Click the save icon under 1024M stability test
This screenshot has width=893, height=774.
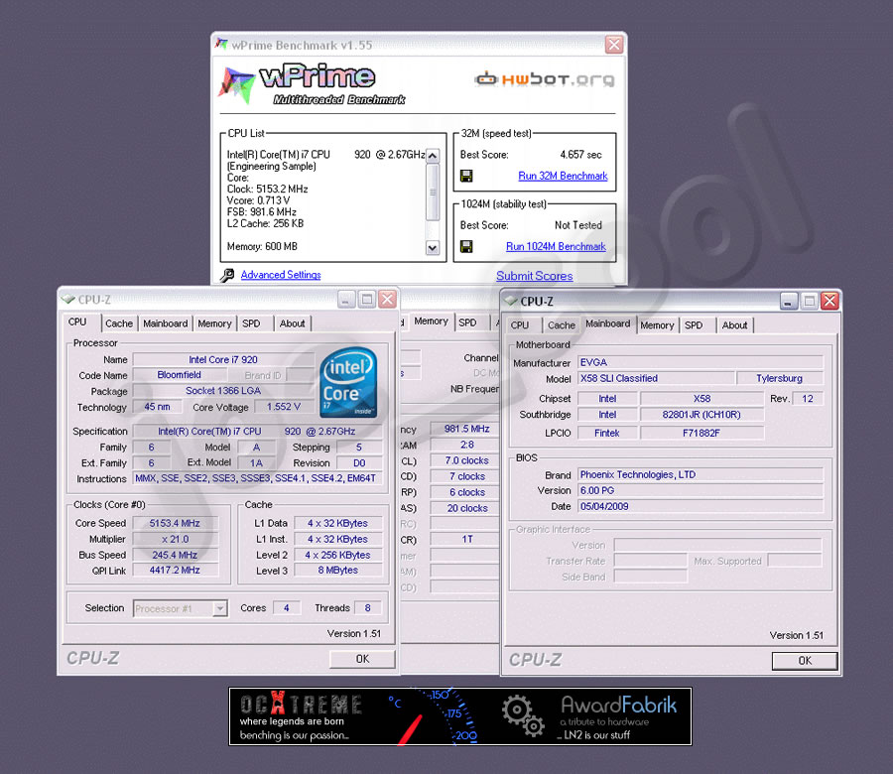pyautogui.click(x=466, y=247)
